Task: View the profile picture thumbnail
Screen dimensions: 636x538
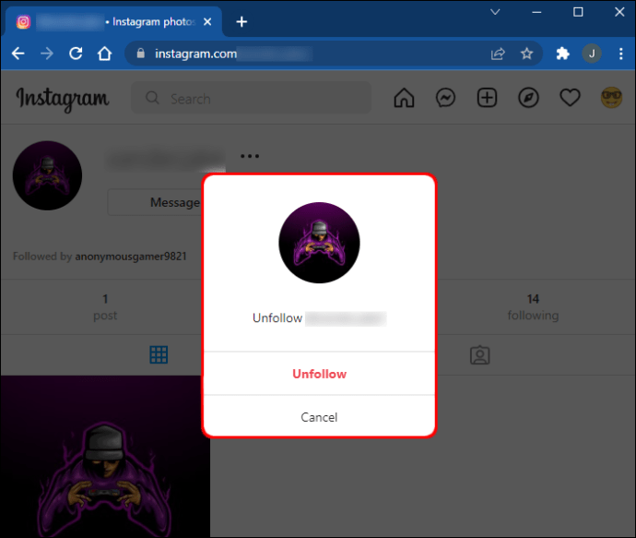Action: coord(47,175)
